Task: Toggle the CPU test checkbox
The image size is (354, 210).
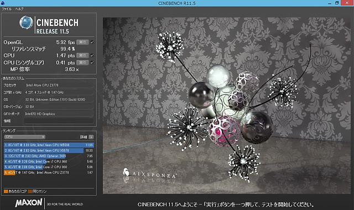Action: click(x=92, y=55)
